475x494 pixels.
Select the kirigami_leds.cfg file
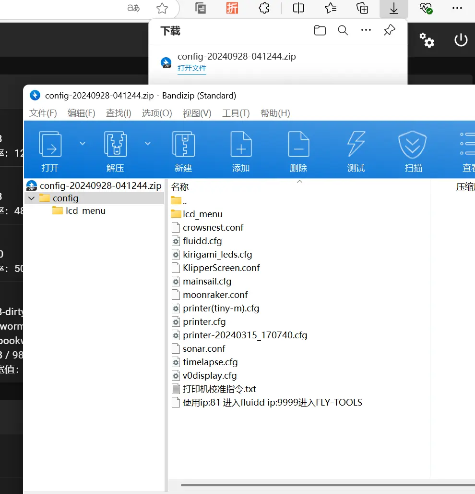tap(212, 255)
